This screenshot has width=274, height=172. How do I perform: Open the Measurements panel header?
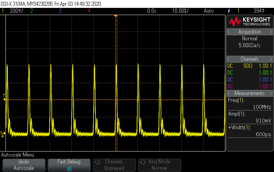(x=250, y=93)
